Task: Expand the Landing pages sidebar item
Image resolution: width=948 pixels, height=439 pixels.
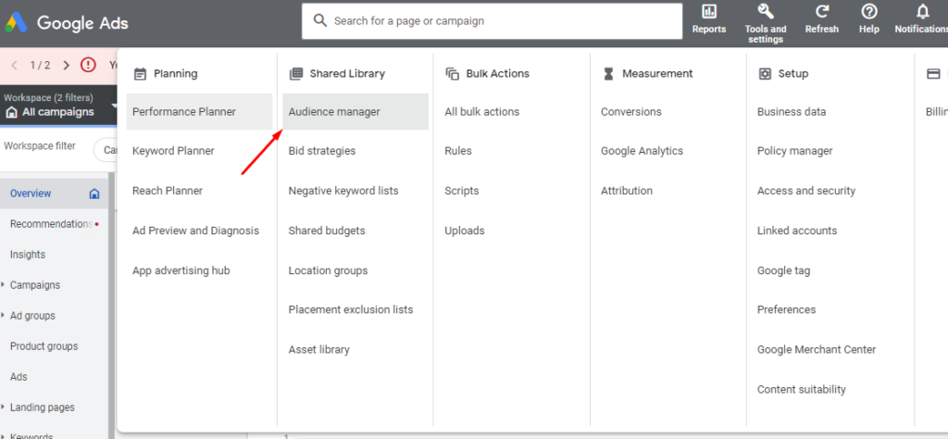Action: [x=3, y=408]
